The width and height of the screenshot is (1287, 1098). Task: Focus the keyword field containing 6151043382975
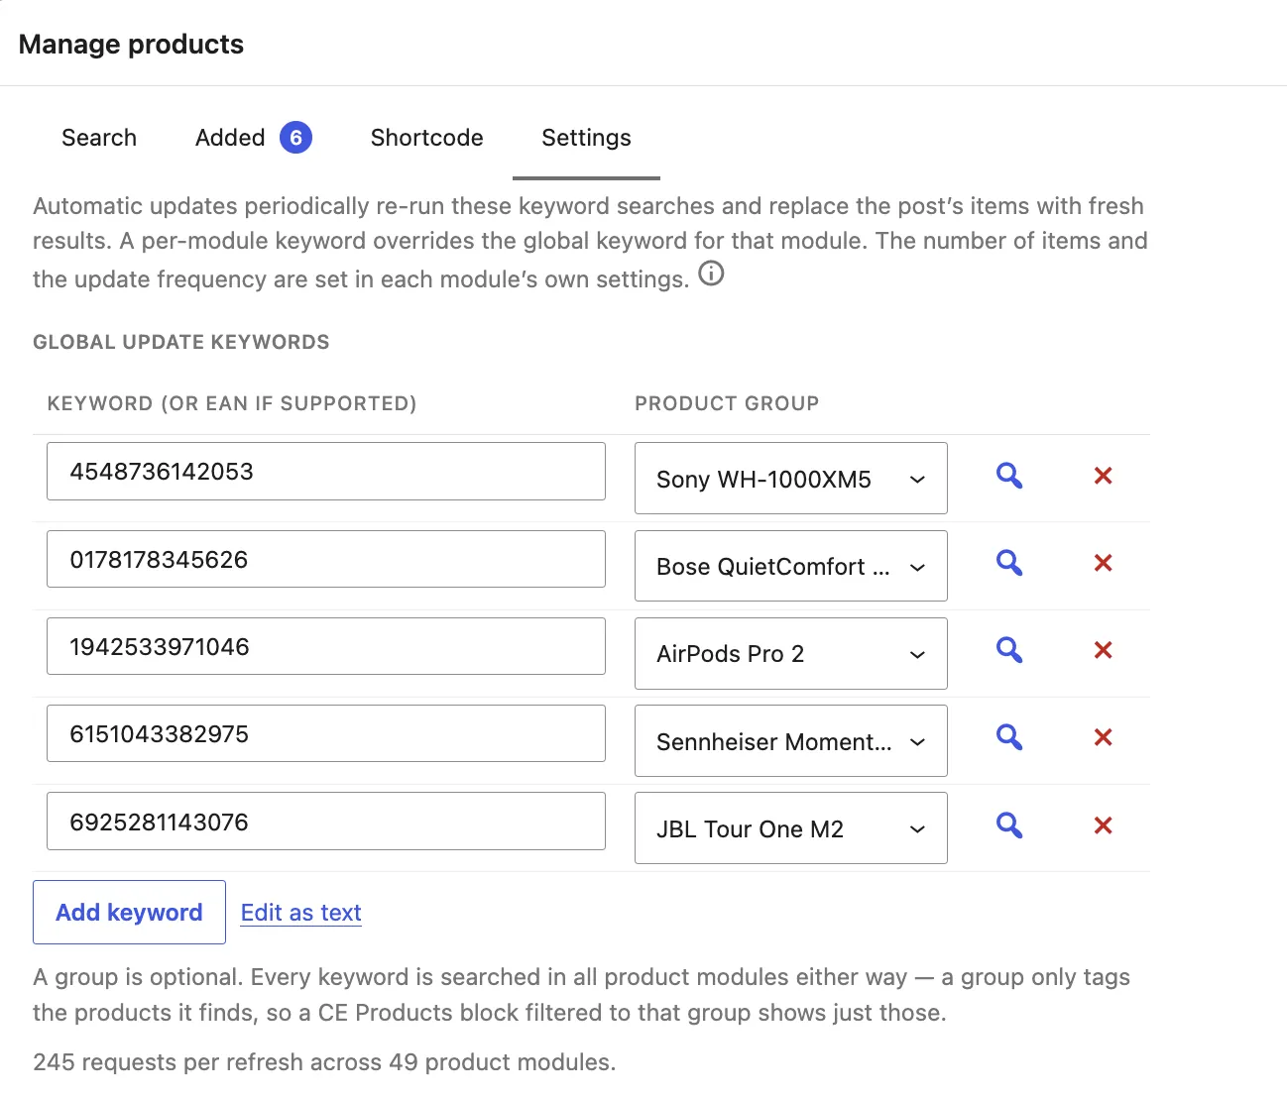click(x=326, y=733)
